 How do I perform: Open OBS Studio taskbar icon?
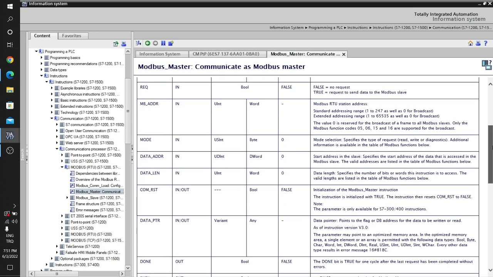click(10, 151)
